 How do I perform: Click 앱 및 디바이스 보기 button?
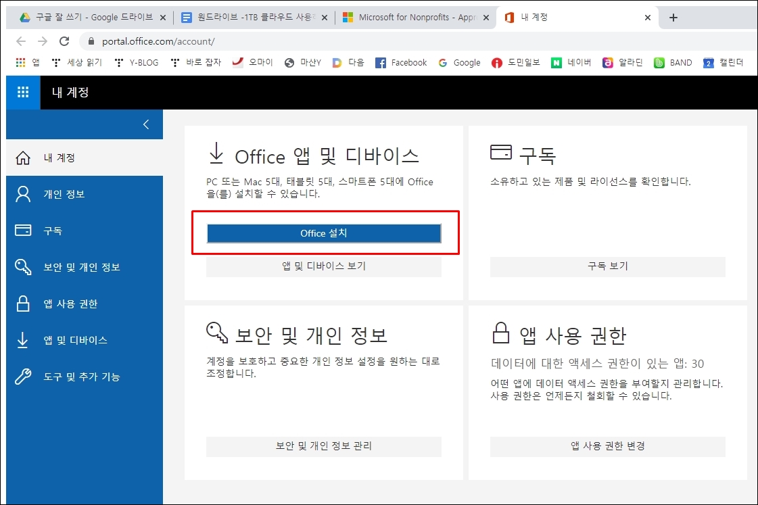pyautogui.click(x=324, y=266)
